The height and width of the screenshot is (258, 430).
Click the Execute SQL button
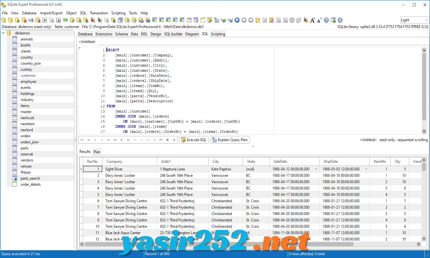point(193,140)
